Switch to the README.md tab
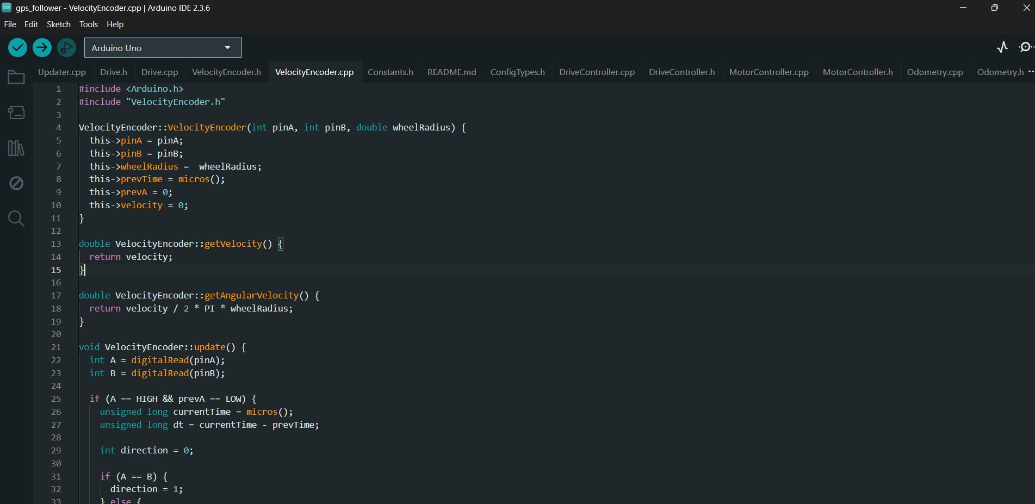The image size is (1035, 504). tap(451, 72)
